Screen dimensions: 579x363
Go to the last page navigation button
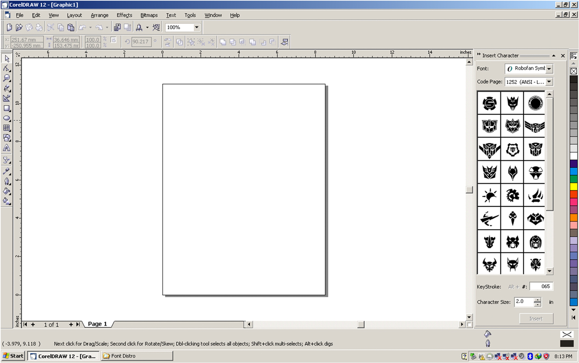pos(78,324)
